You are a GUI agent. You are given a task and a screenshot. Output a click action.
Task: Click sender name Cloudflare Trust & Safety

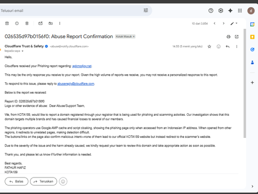tap(24, 46)
